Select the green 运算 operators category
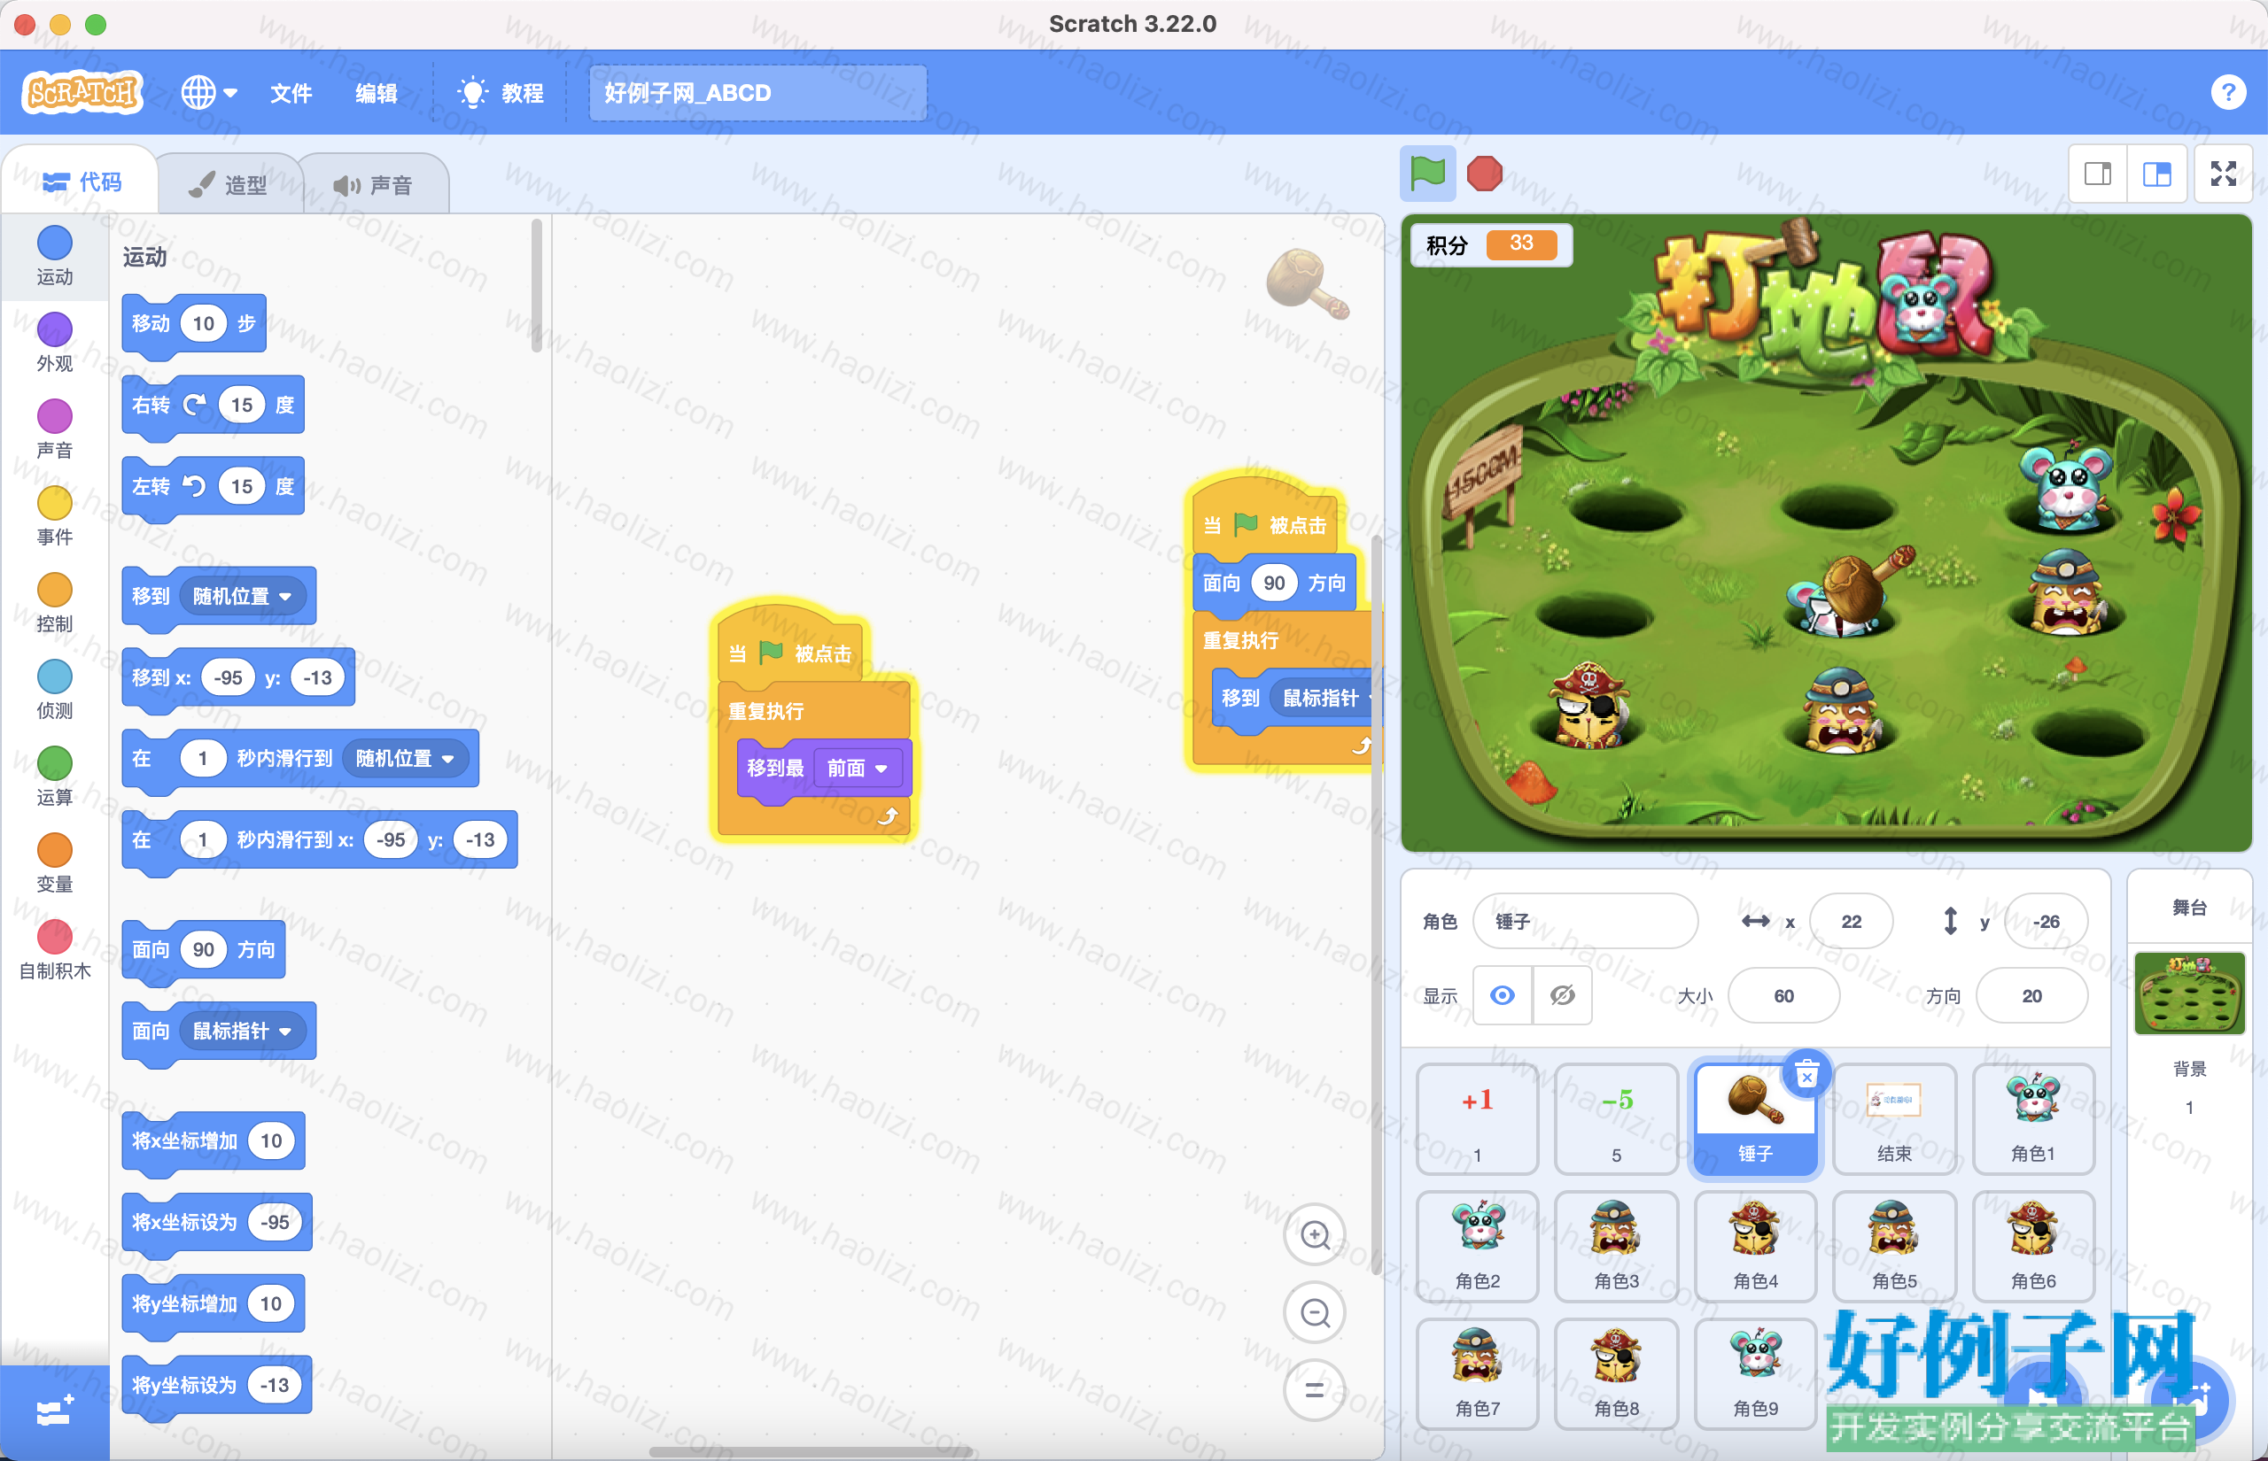The image size is (2268, 1461). 54,776
